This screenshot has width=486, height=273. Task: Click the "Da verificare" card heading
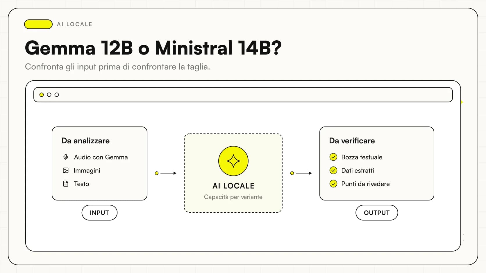(352, 141)
